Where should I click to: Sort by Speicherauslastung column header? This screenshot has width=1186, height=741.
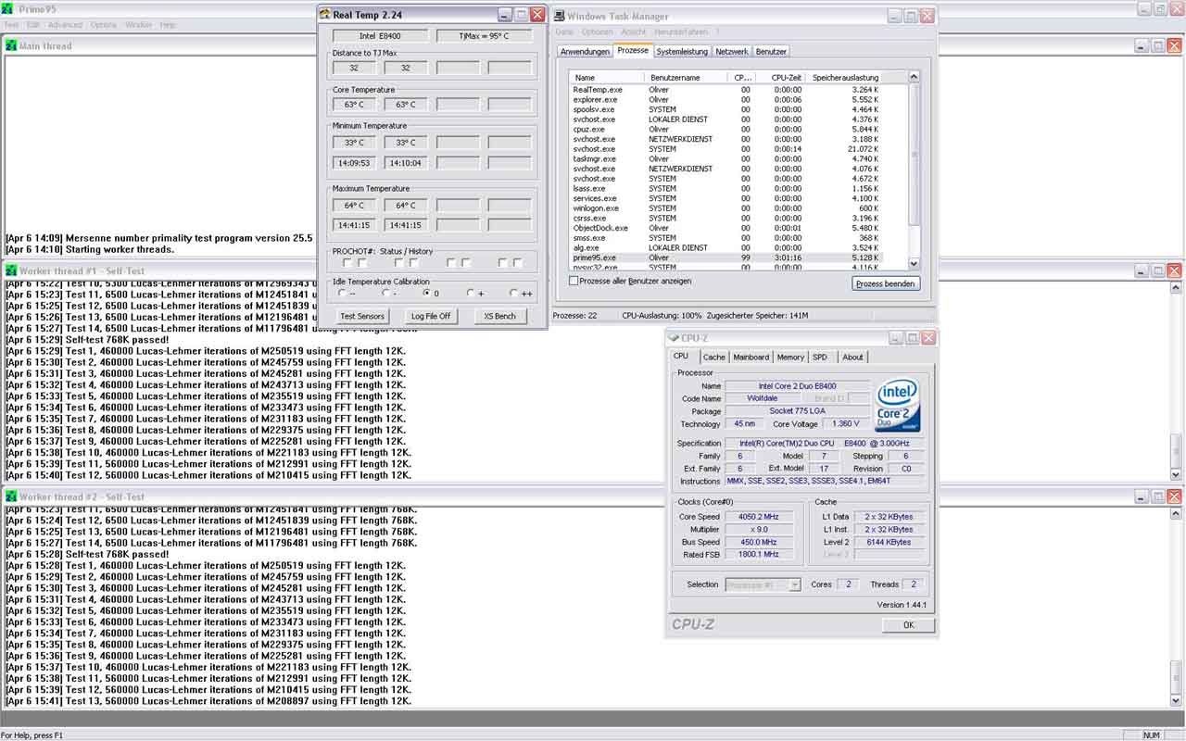pos(844,78)
